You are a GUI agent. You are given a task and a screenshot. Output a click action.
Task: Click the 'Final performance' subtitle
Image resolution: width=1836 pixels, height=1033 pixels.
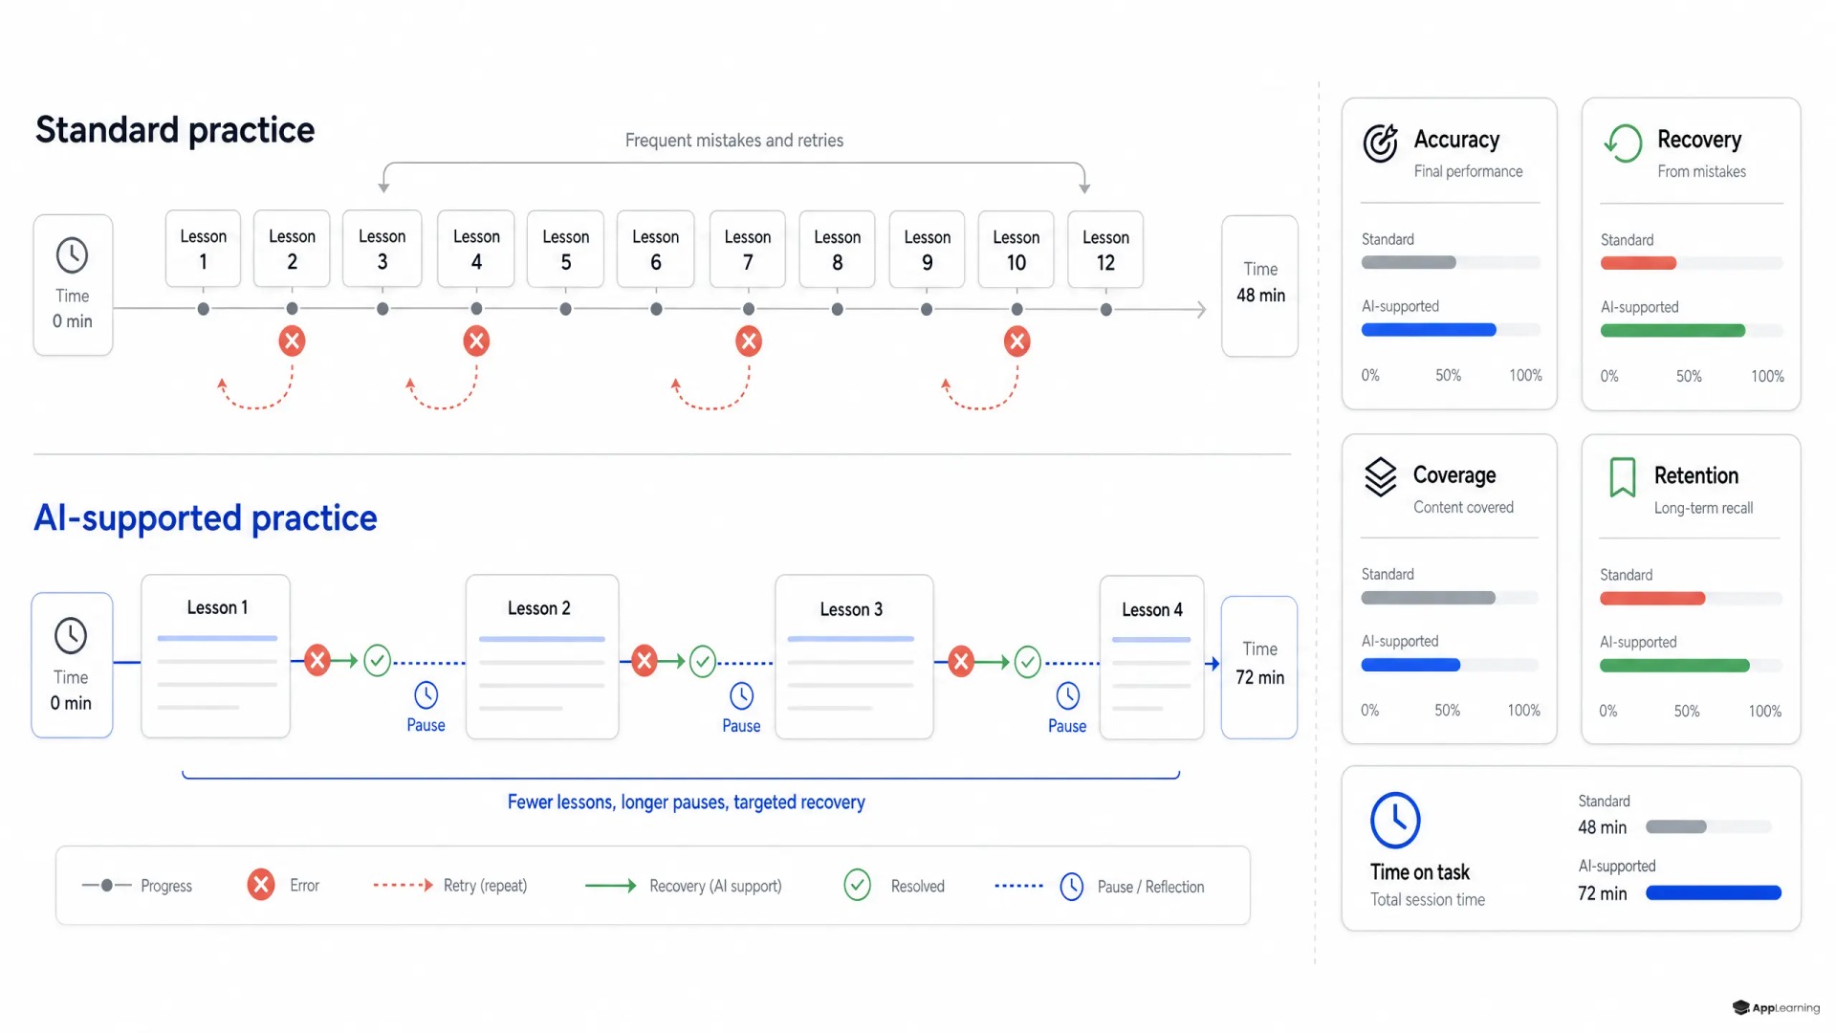click(x=1468, y=171)
